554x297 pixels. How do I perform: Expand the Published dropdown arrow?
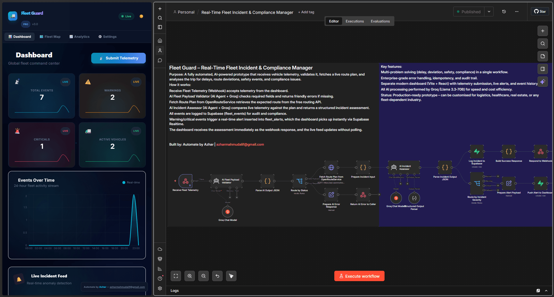(x=489, y=12)
